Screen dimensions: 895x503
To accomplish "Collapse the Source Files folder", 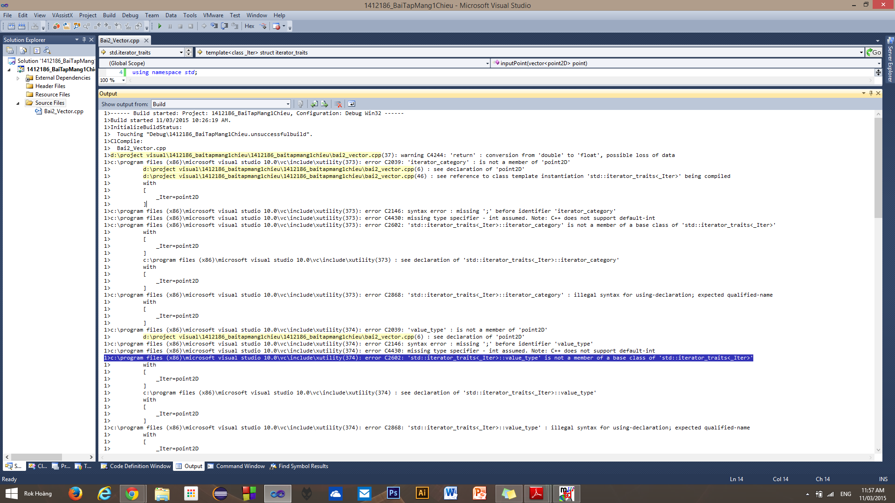I will 18,103.
